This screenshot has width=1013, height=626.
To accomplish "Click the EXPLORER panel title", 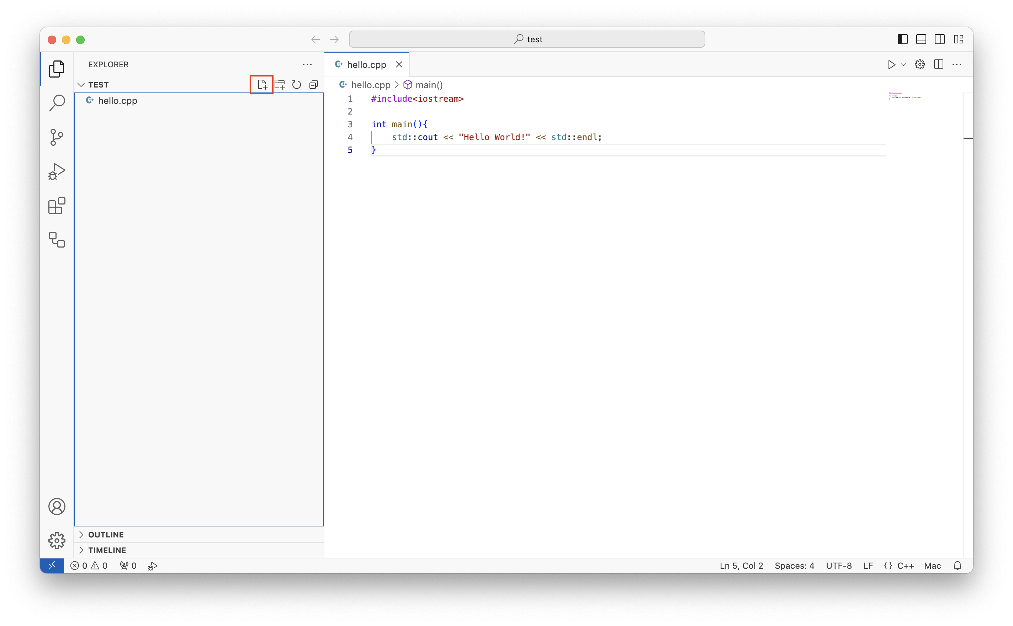I will click(108, 64).
